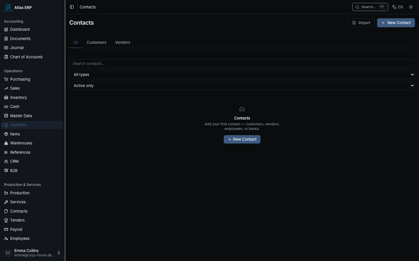Open CRM via its people icon
This screenshot has height=261, width=419.
tap(6, 162)
